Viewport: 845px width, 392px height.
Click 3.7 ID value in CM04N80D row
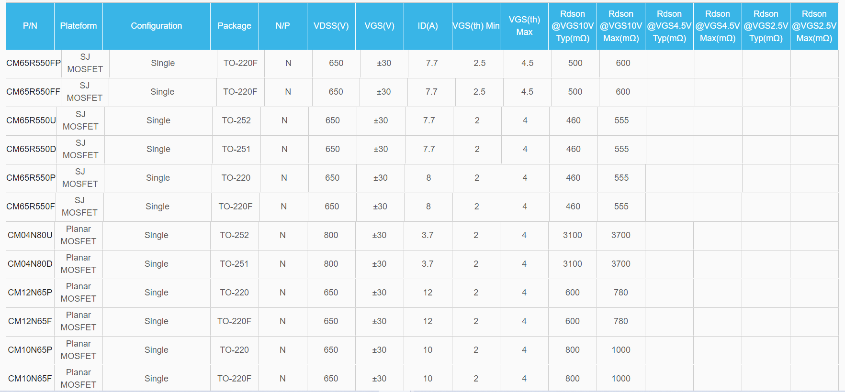[428, 264]
